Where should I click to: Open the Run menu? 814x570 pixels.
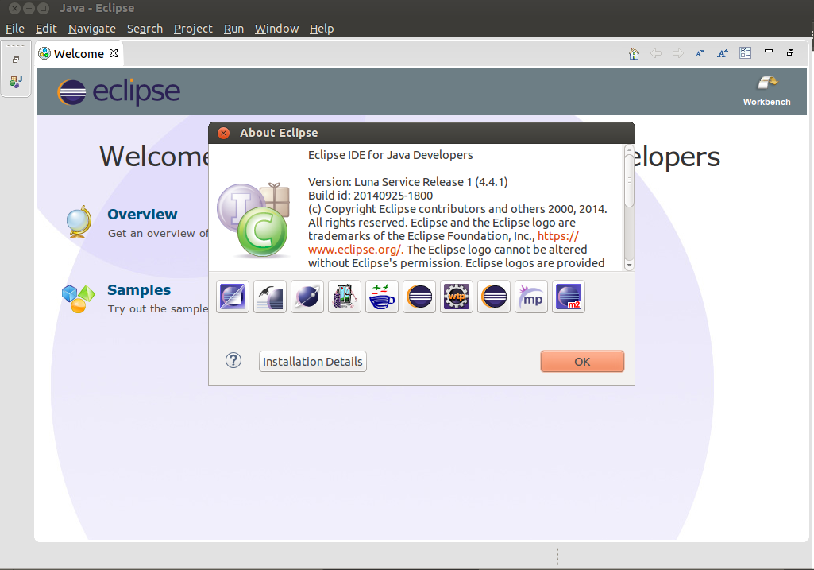233,29
